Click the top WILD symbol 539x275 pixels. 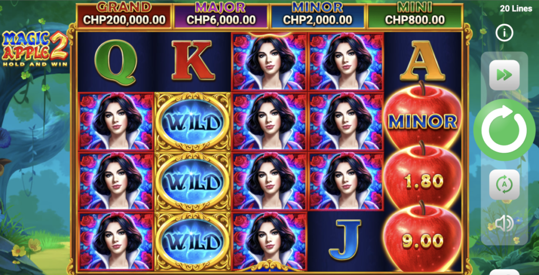[193, 122]
